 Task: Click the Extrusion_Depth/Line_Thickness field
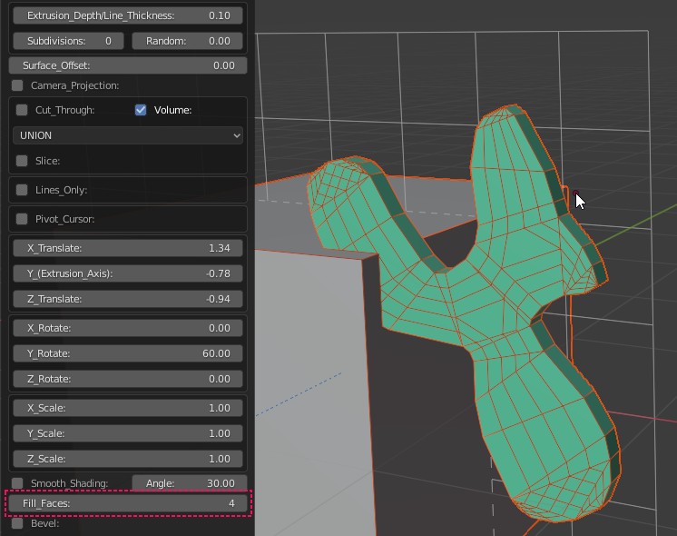click(127, 15)
